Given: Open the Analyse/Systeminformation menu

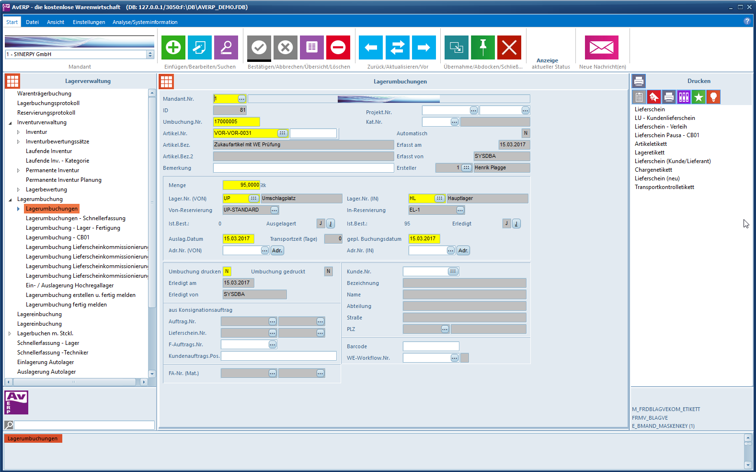Looking at the screenshot, I should point(145,22).
